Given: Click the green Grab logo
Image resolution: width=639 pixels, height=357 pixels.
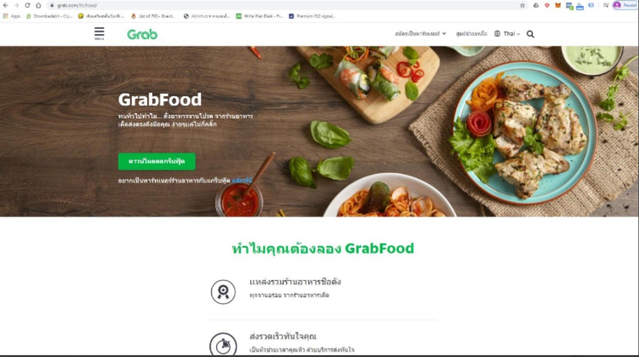Looking at the screenshot, I should click(142, 34).
